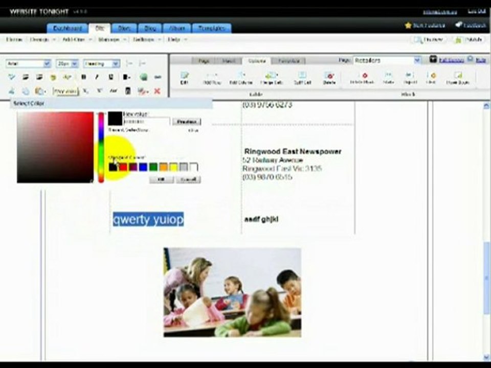Click inside the red saturation color field

pos(55,147)
